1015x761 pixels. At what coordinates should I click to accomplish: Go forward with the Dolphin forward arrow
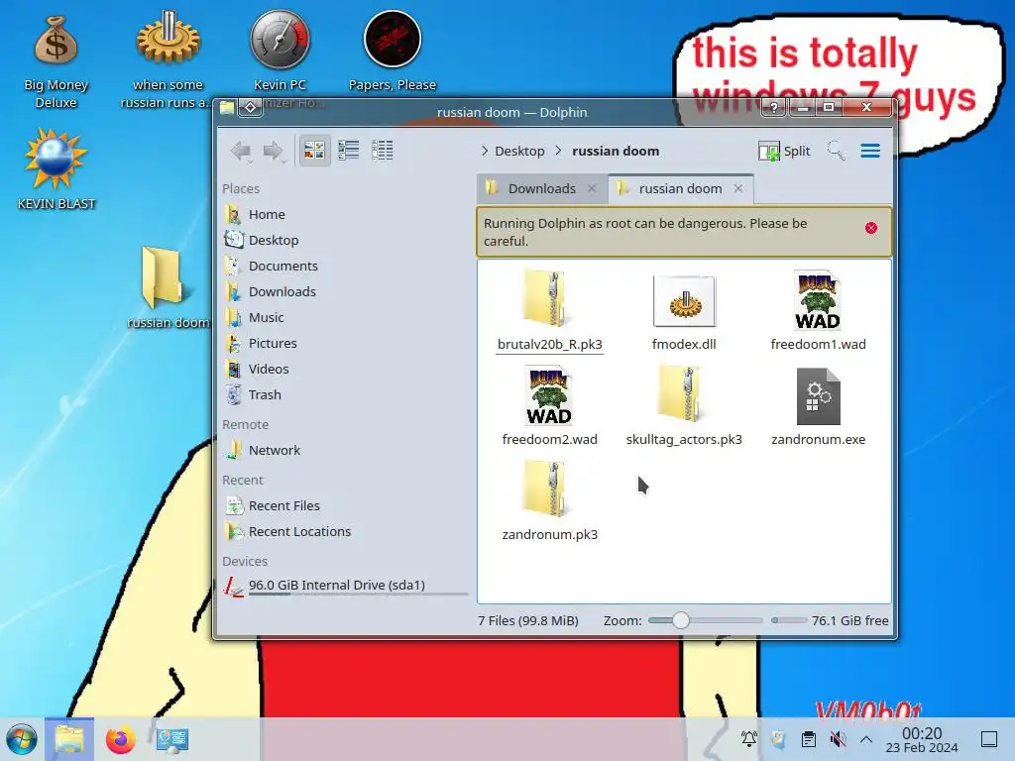[274, 151]
